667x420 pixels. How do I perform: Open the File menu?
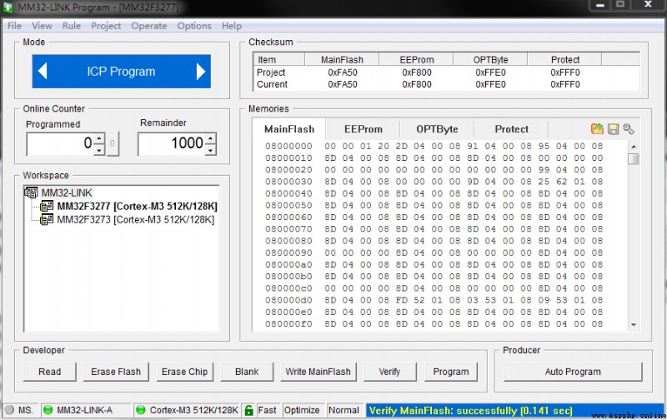coord(14,26)
